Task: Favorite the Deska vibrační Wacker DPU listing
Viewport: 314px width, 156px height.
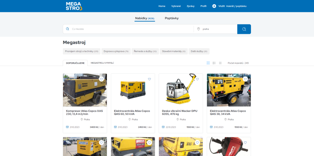Action: tap(197, 79)
